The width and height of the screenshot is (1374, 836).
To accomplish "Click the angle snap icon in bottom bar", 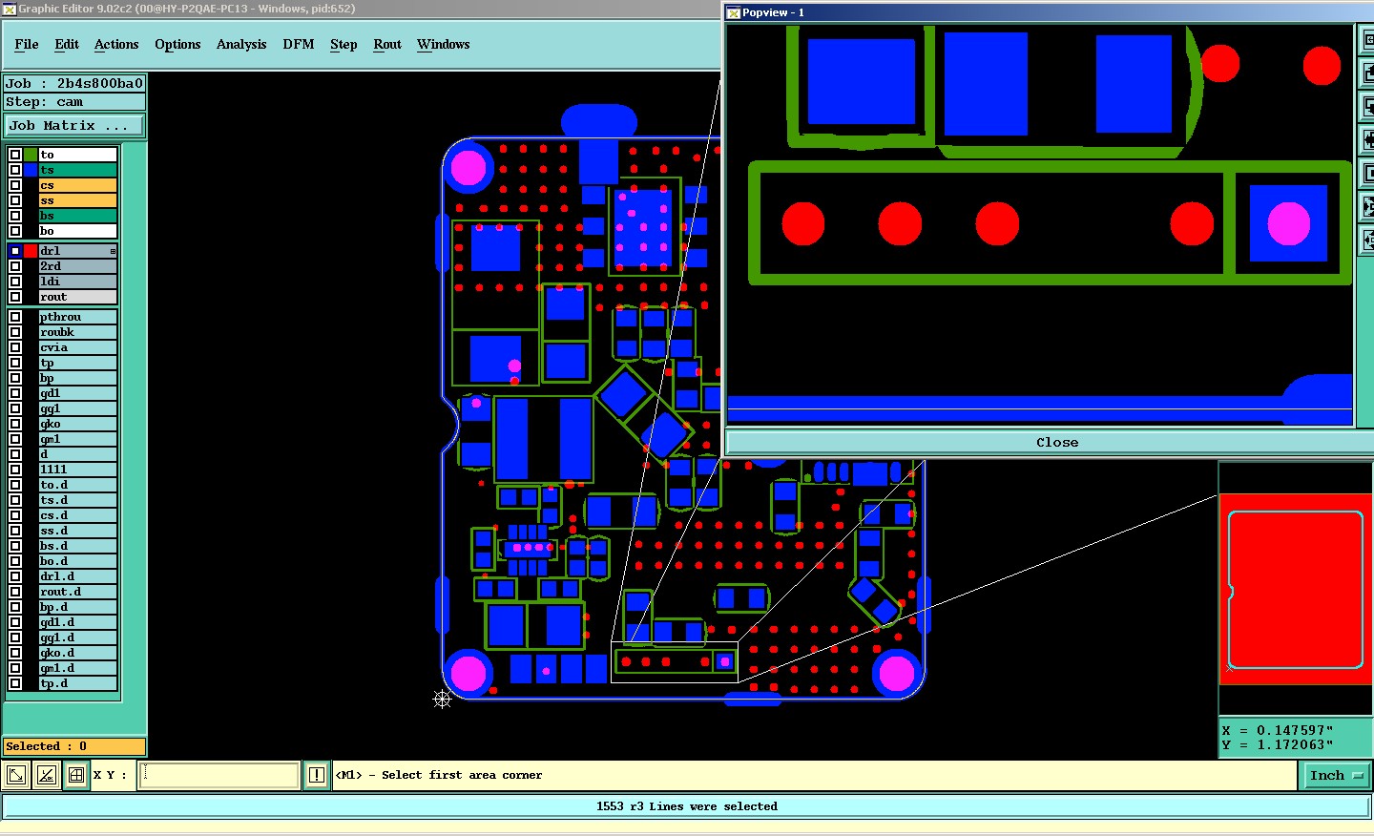I will [x=47, y=775].
